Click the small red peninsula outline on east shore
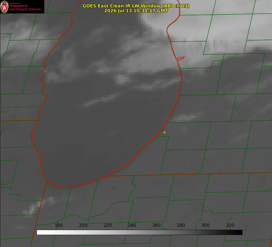Screen dimensions: 272x247 coord(180,58)
